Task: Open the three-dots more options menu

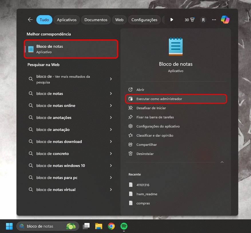Action: (x=214, y=20)
